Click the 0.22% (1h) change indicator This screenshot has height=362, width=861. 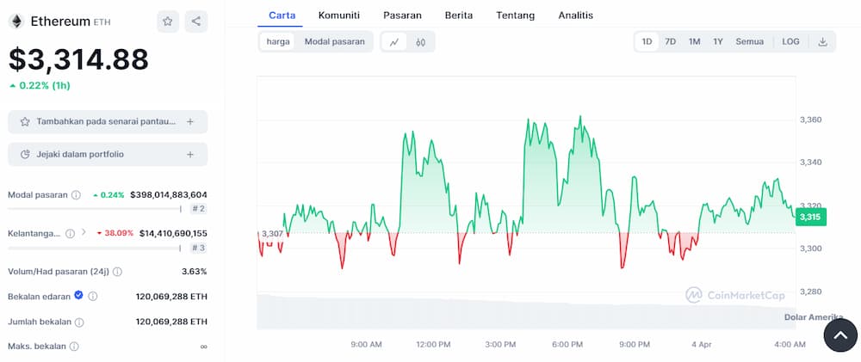pyautogui.click(x=40, y=86)
